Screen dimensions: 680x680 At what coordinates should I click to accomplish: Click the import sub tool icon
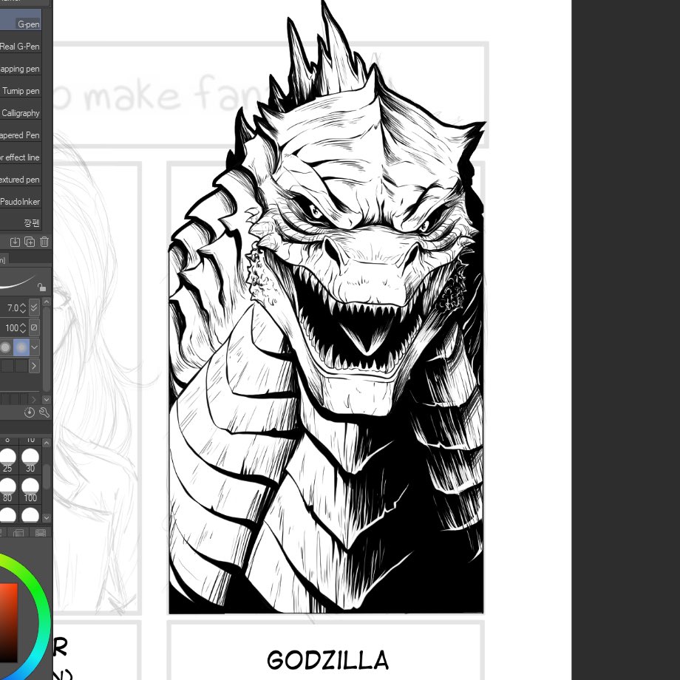pos(15,242)
